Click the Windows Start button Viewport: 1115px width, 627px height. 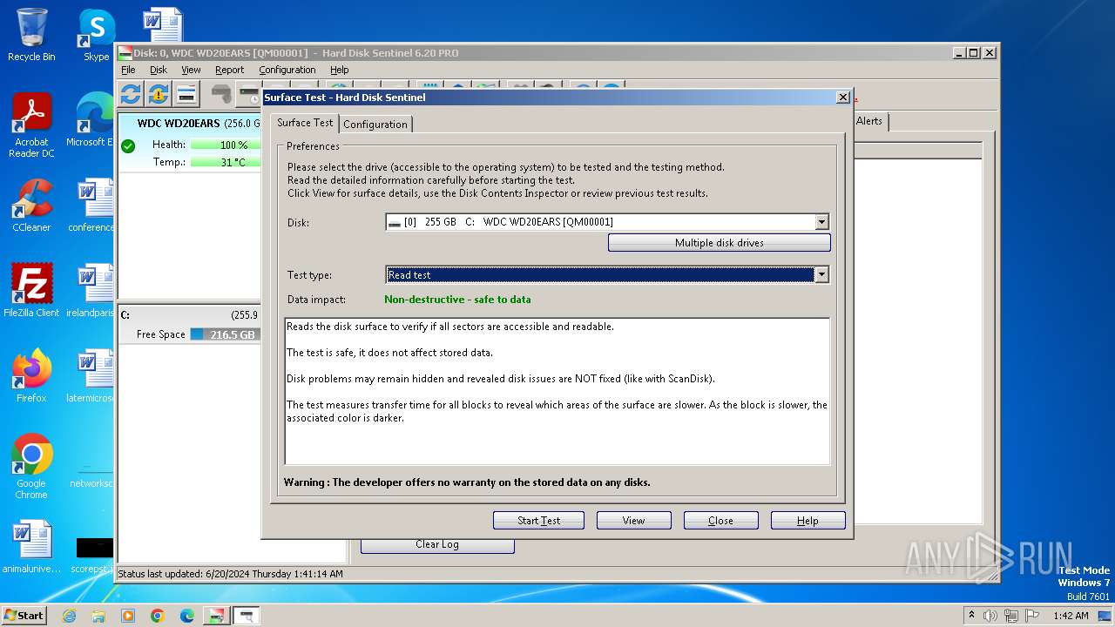pyautogui.click(x=24, y=616)
